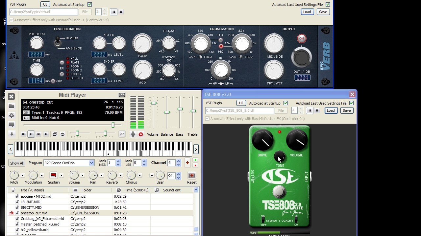Click the mini display icon beside Midi Player title
421x236 pixels.
[x=122, y=95]
